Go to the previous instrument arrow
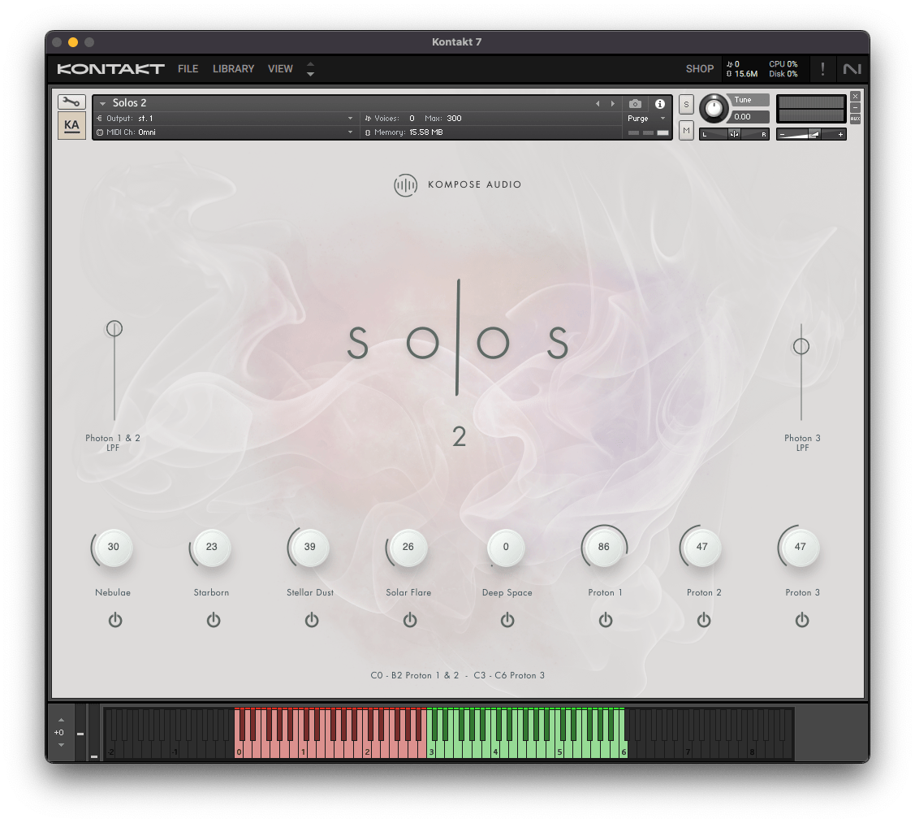Image resolution: width=915 pixels, height=823 pixels. tap(598, 104)
